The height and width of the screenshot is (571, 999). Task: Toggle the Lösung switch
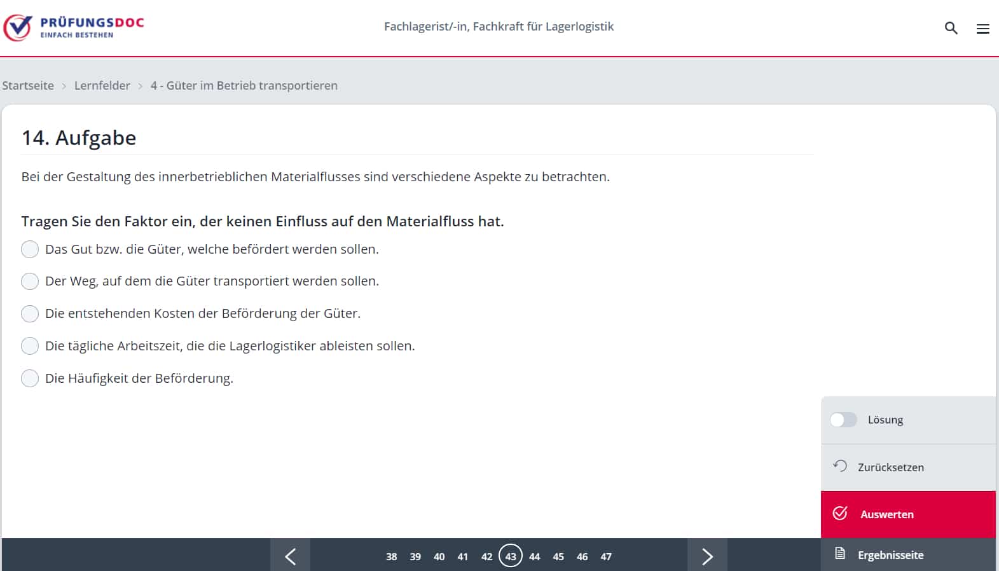[843, 420]
